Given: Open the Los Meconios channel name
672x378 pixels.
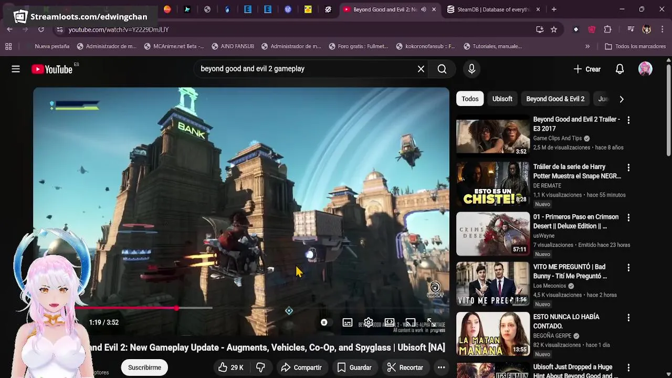Looking at the screenshot, I should click(x=550, y=286).
